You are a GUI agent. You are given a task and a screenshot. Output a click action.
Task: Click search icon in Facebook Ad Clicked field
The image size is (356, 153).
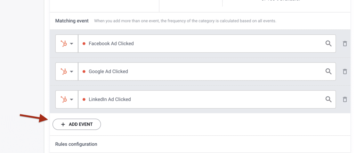[x=328, y=43]
